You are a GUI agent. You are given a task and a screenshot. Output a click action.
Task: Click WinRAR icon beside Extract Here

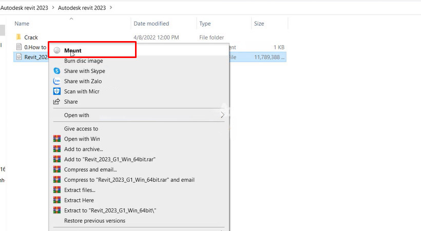pyautogui.click(x=57, y=200)
